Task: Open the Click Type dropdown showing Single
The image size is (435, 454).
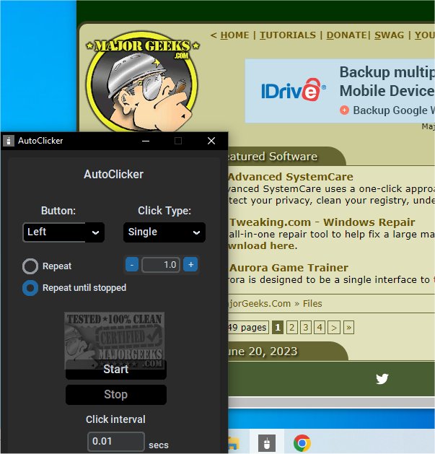Action: click(x=164, y=232)
